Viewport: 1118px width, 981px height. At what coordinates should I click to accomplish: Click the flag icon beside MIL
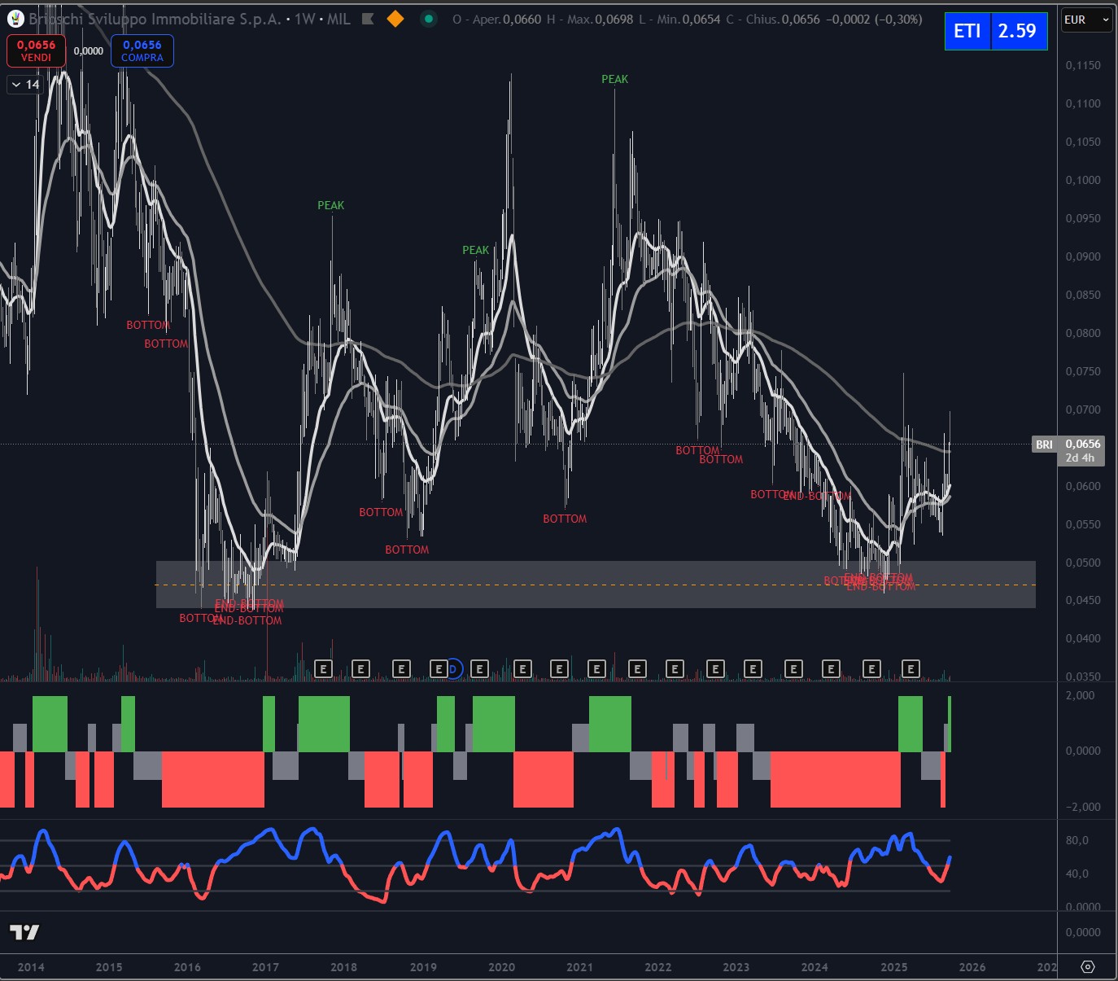click(x=368, y=19)
